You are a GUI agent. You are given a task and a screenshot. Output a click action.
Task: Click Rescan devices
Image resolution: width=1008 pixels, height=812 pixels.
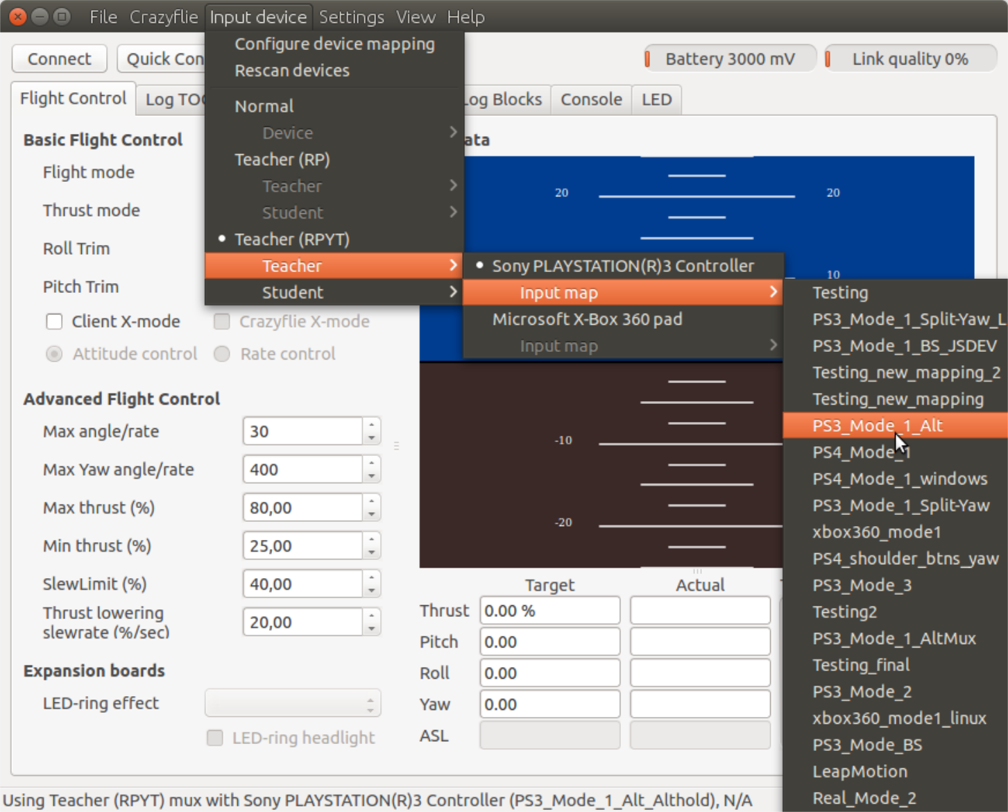292,70
